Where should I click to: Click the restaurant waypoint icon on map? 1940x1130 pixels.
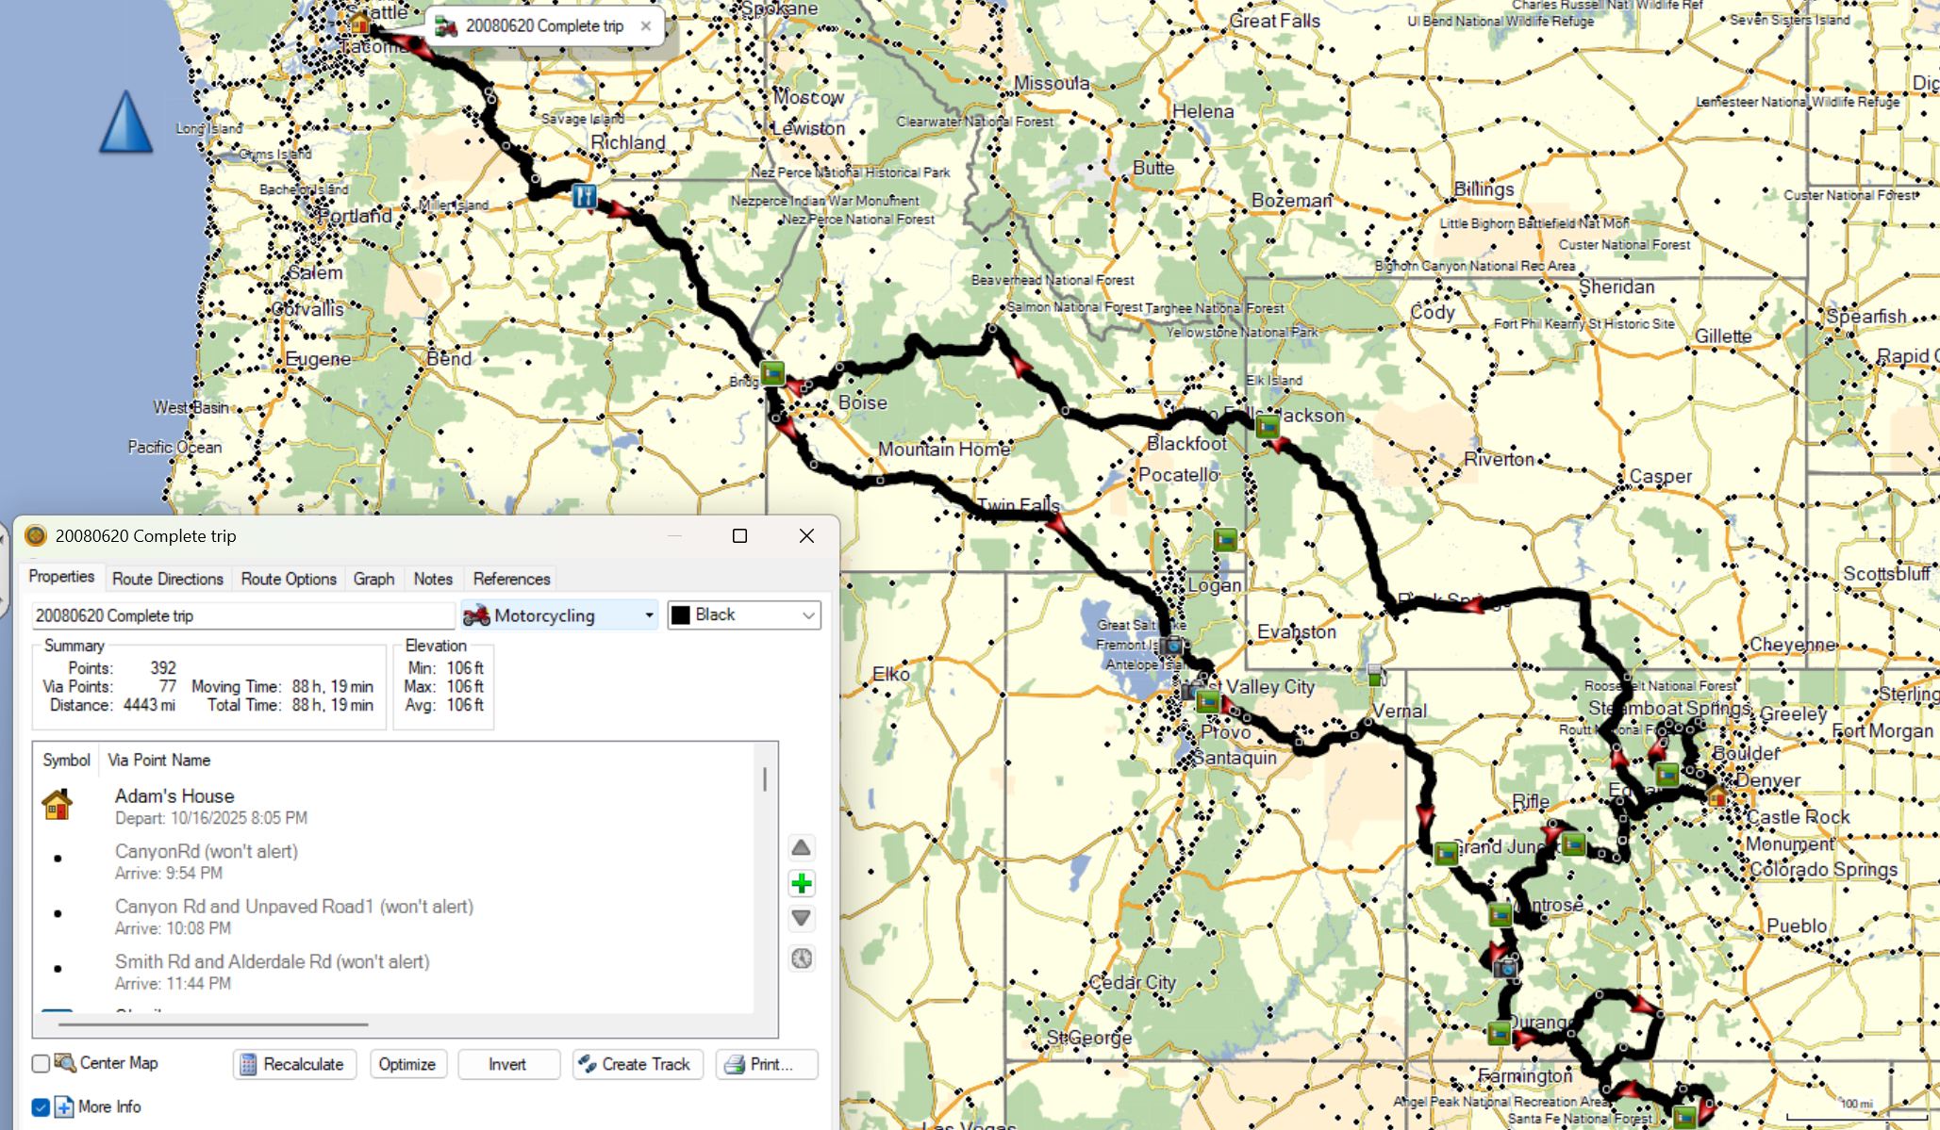[x=584, y=195]
